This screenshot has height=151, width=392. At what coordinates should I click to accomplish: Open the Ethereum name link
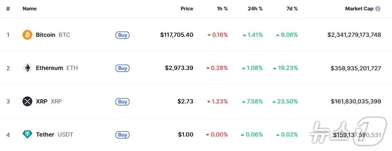(x=49, y=68)
